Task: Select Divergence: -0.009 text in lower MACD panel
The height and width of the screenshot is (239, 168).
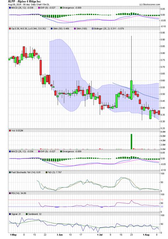Action: click(x=72, y=152)
